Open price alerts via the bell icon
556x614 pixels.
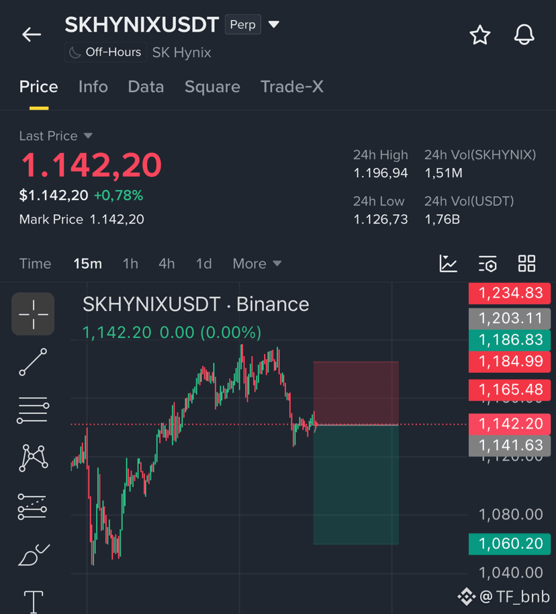click(x=524, y=34)
